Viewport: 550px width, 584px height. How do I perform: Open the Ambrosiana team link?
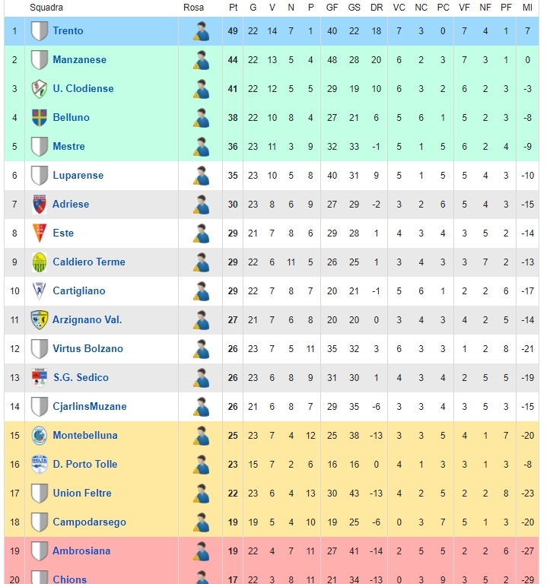81,551
